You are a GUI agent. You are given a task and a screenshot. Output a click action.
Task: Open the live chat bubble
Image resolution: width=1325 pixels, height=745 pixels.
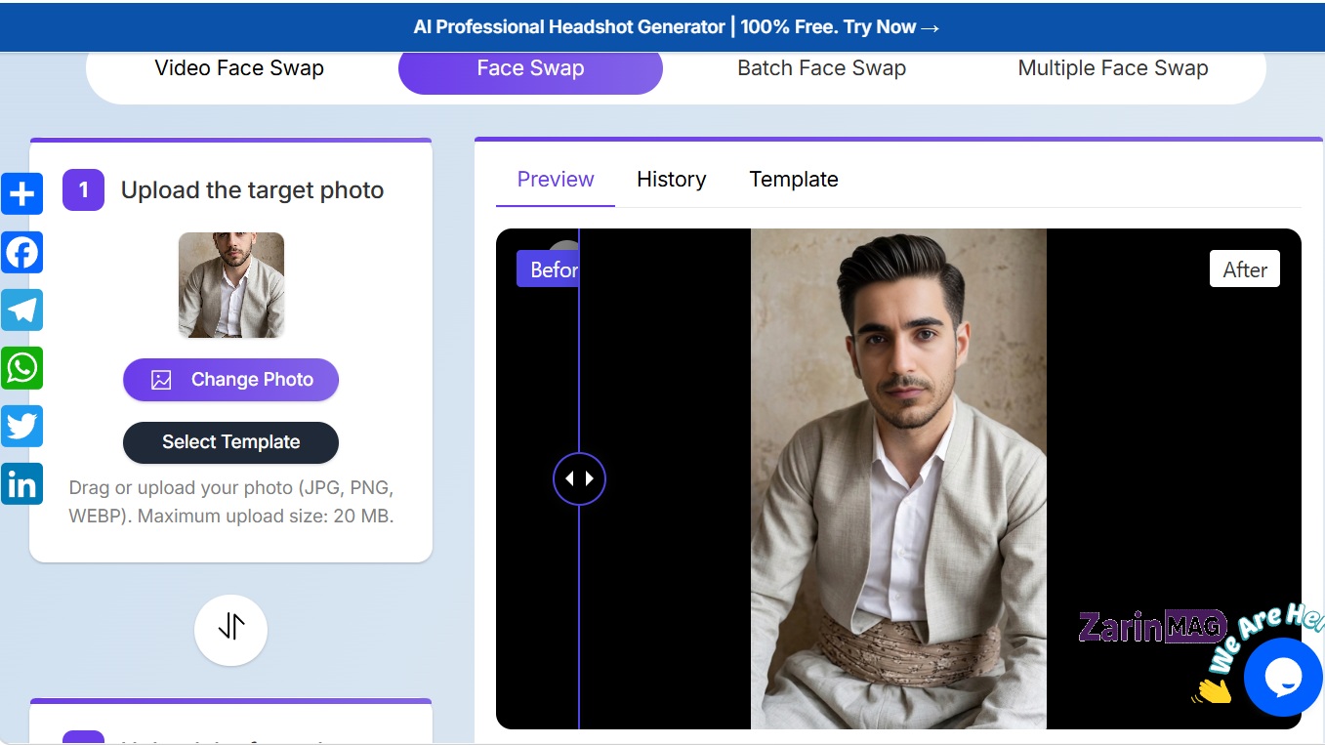1283,677
